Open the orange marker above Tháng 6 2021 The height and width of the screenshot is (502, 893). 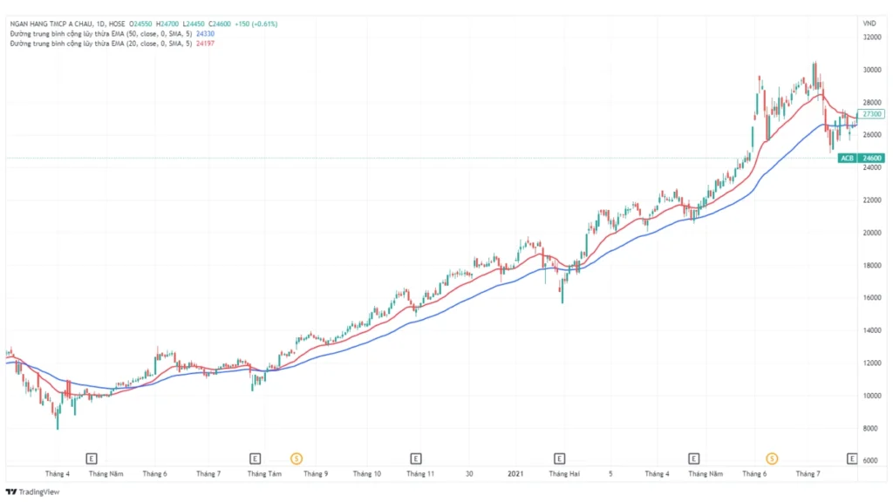772,458
